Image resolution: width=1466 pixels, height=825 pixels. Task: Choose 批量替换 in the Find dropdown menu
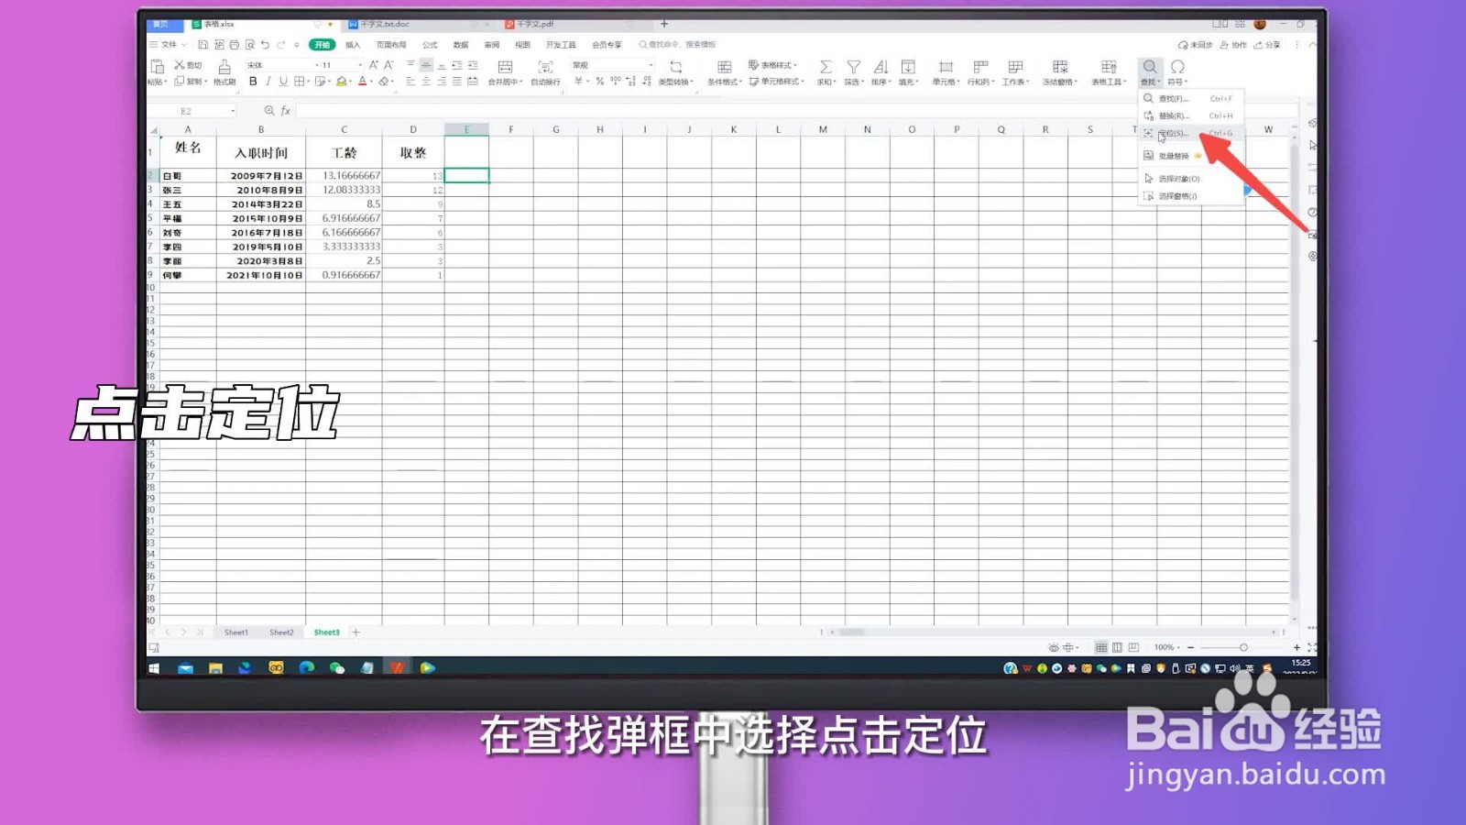tap(1190, 156)
